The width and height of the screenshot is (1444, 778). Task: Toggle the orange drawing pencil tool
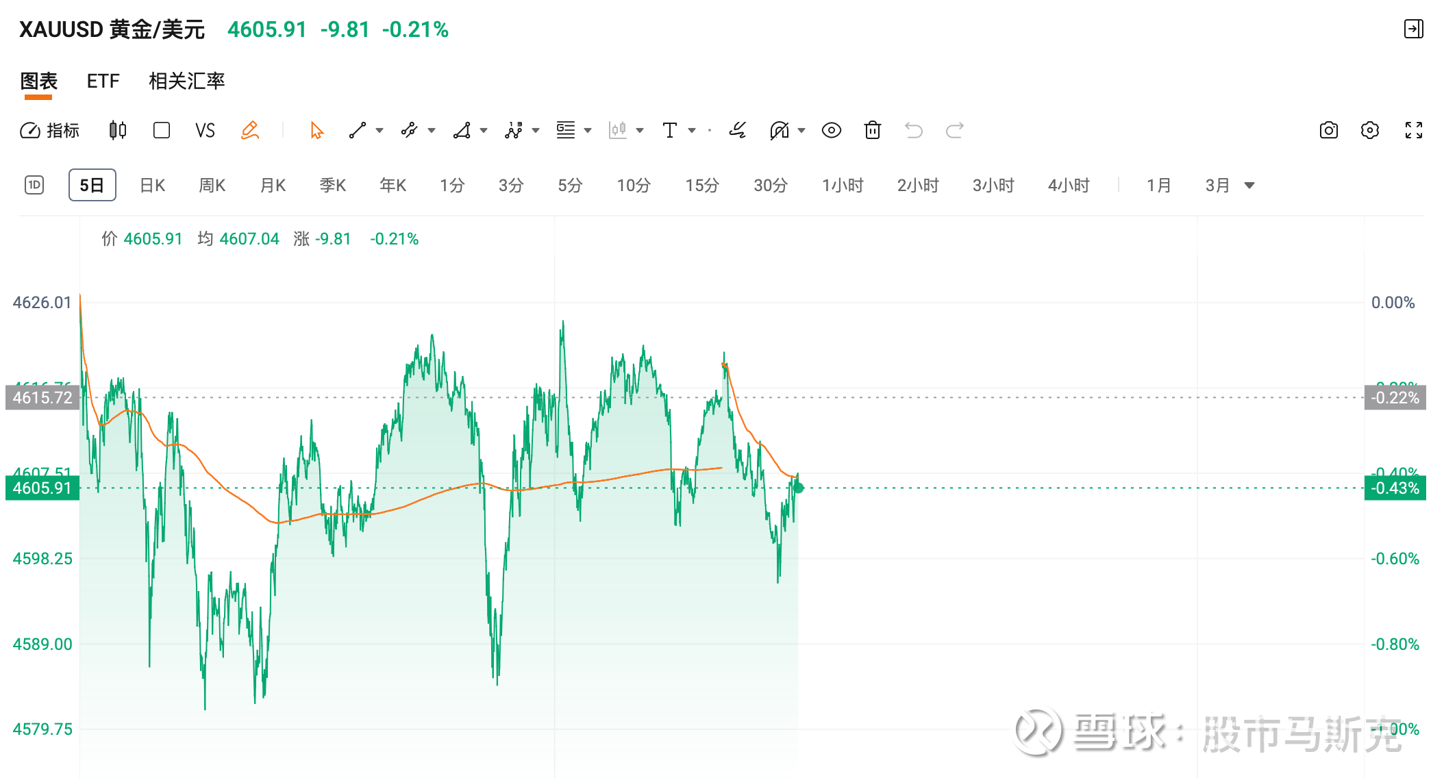coord(250,130)
